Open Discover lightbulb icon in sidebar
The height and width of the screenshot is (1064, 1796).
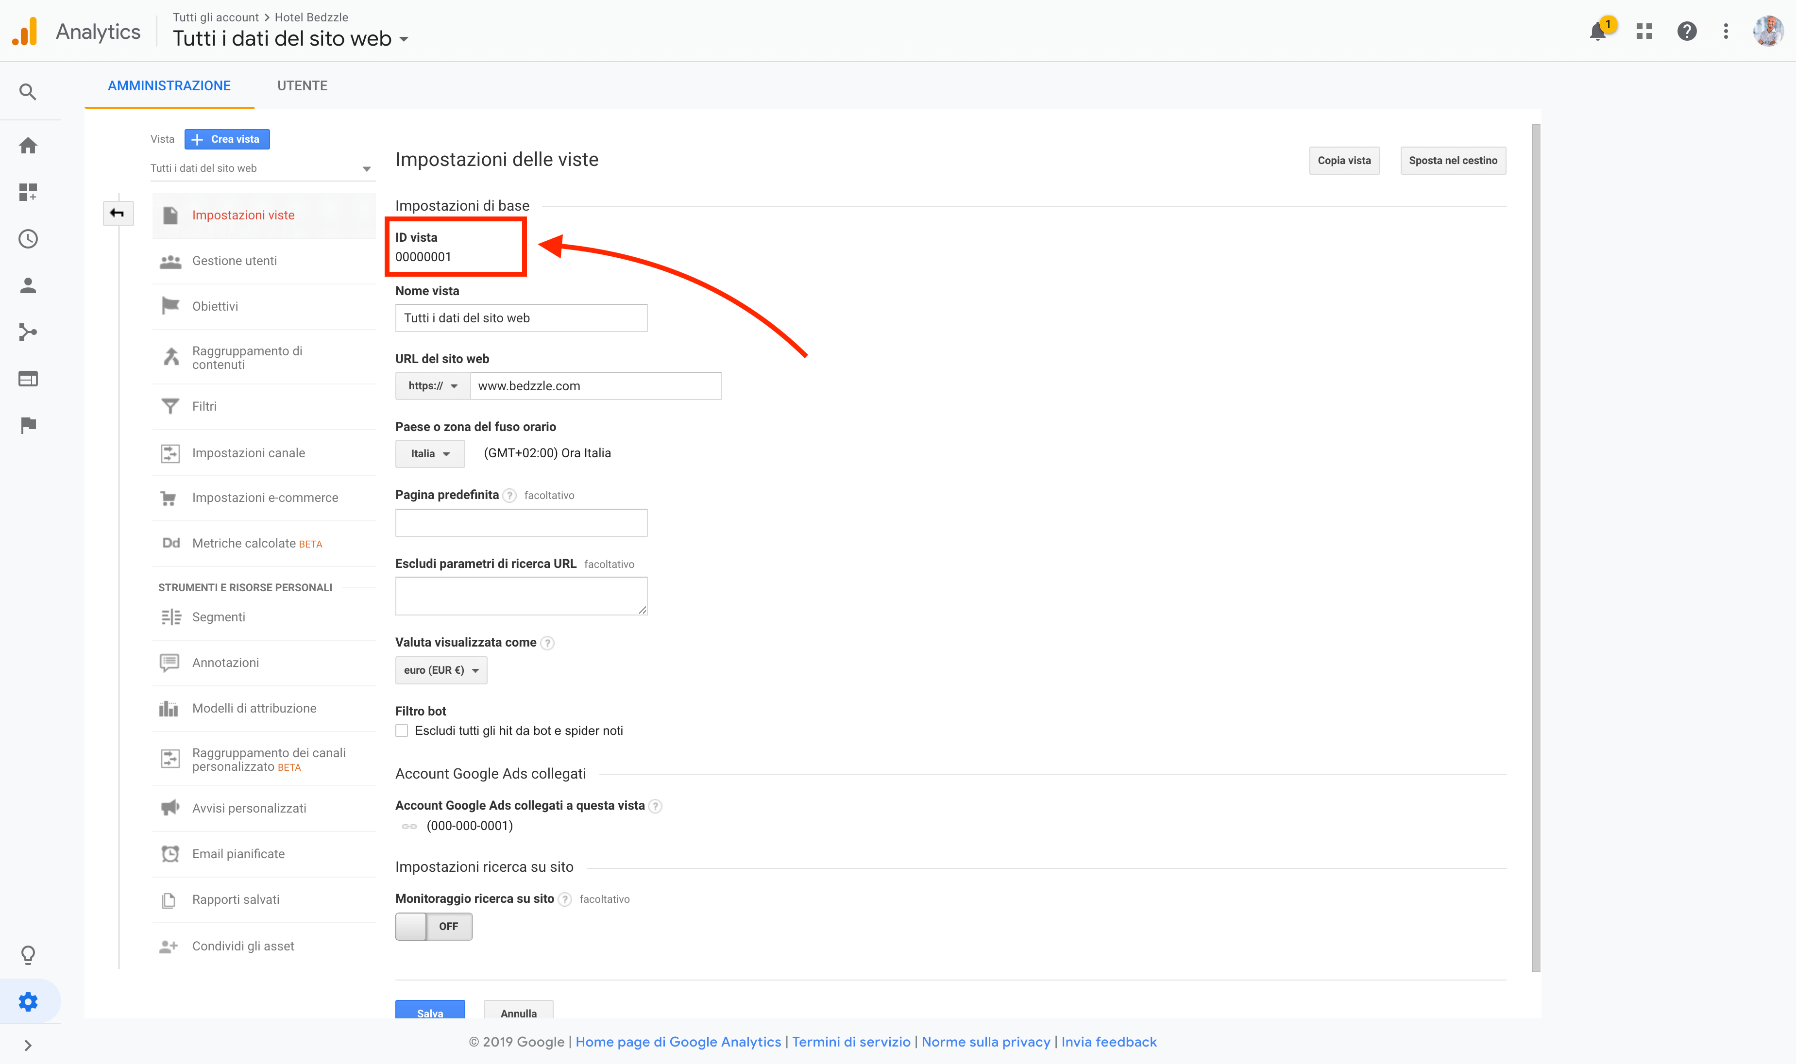coord(28,955)
